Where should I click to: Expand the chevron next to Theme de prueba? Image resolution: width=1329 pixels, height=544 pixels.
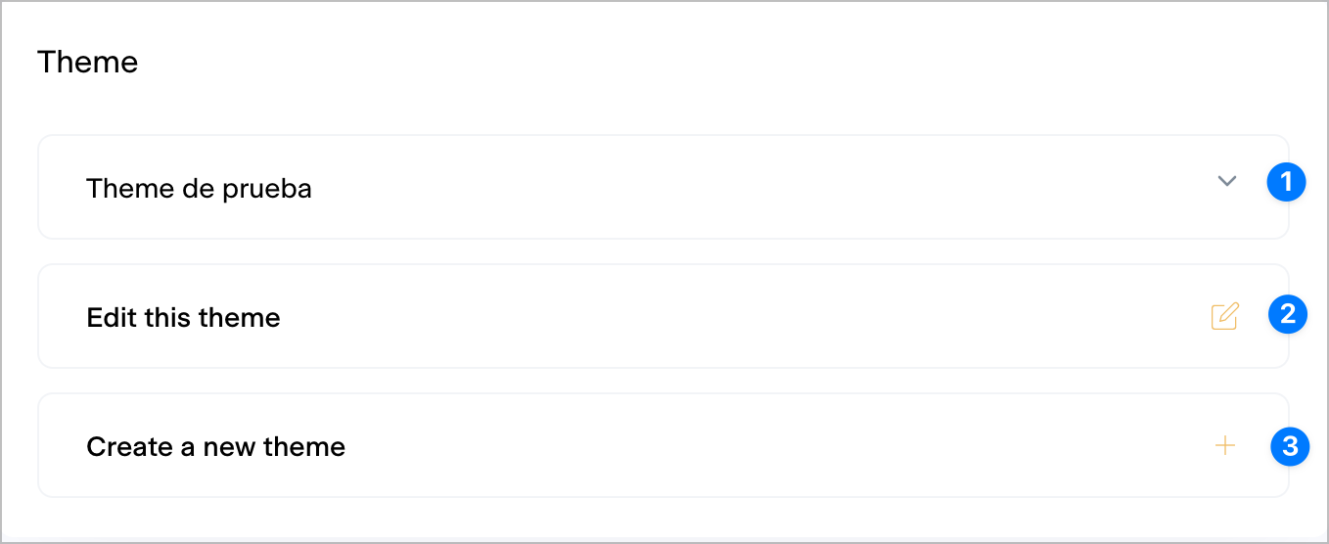tap(1226, 181)
